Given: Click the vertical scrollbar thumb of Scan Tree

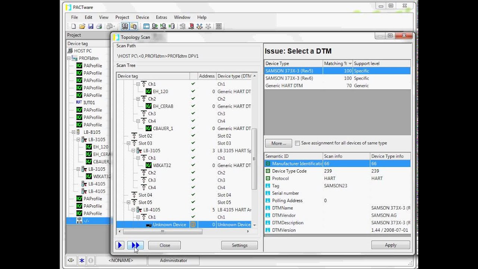Looking at the screenshot, I should pos(254,159).
